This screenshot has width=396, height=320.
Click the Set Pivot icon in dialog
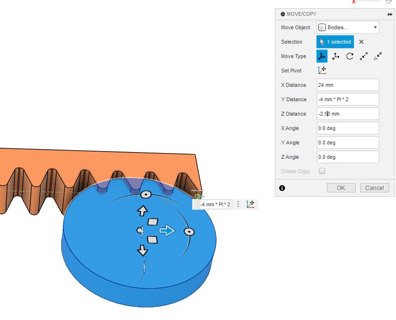[322, 71]
